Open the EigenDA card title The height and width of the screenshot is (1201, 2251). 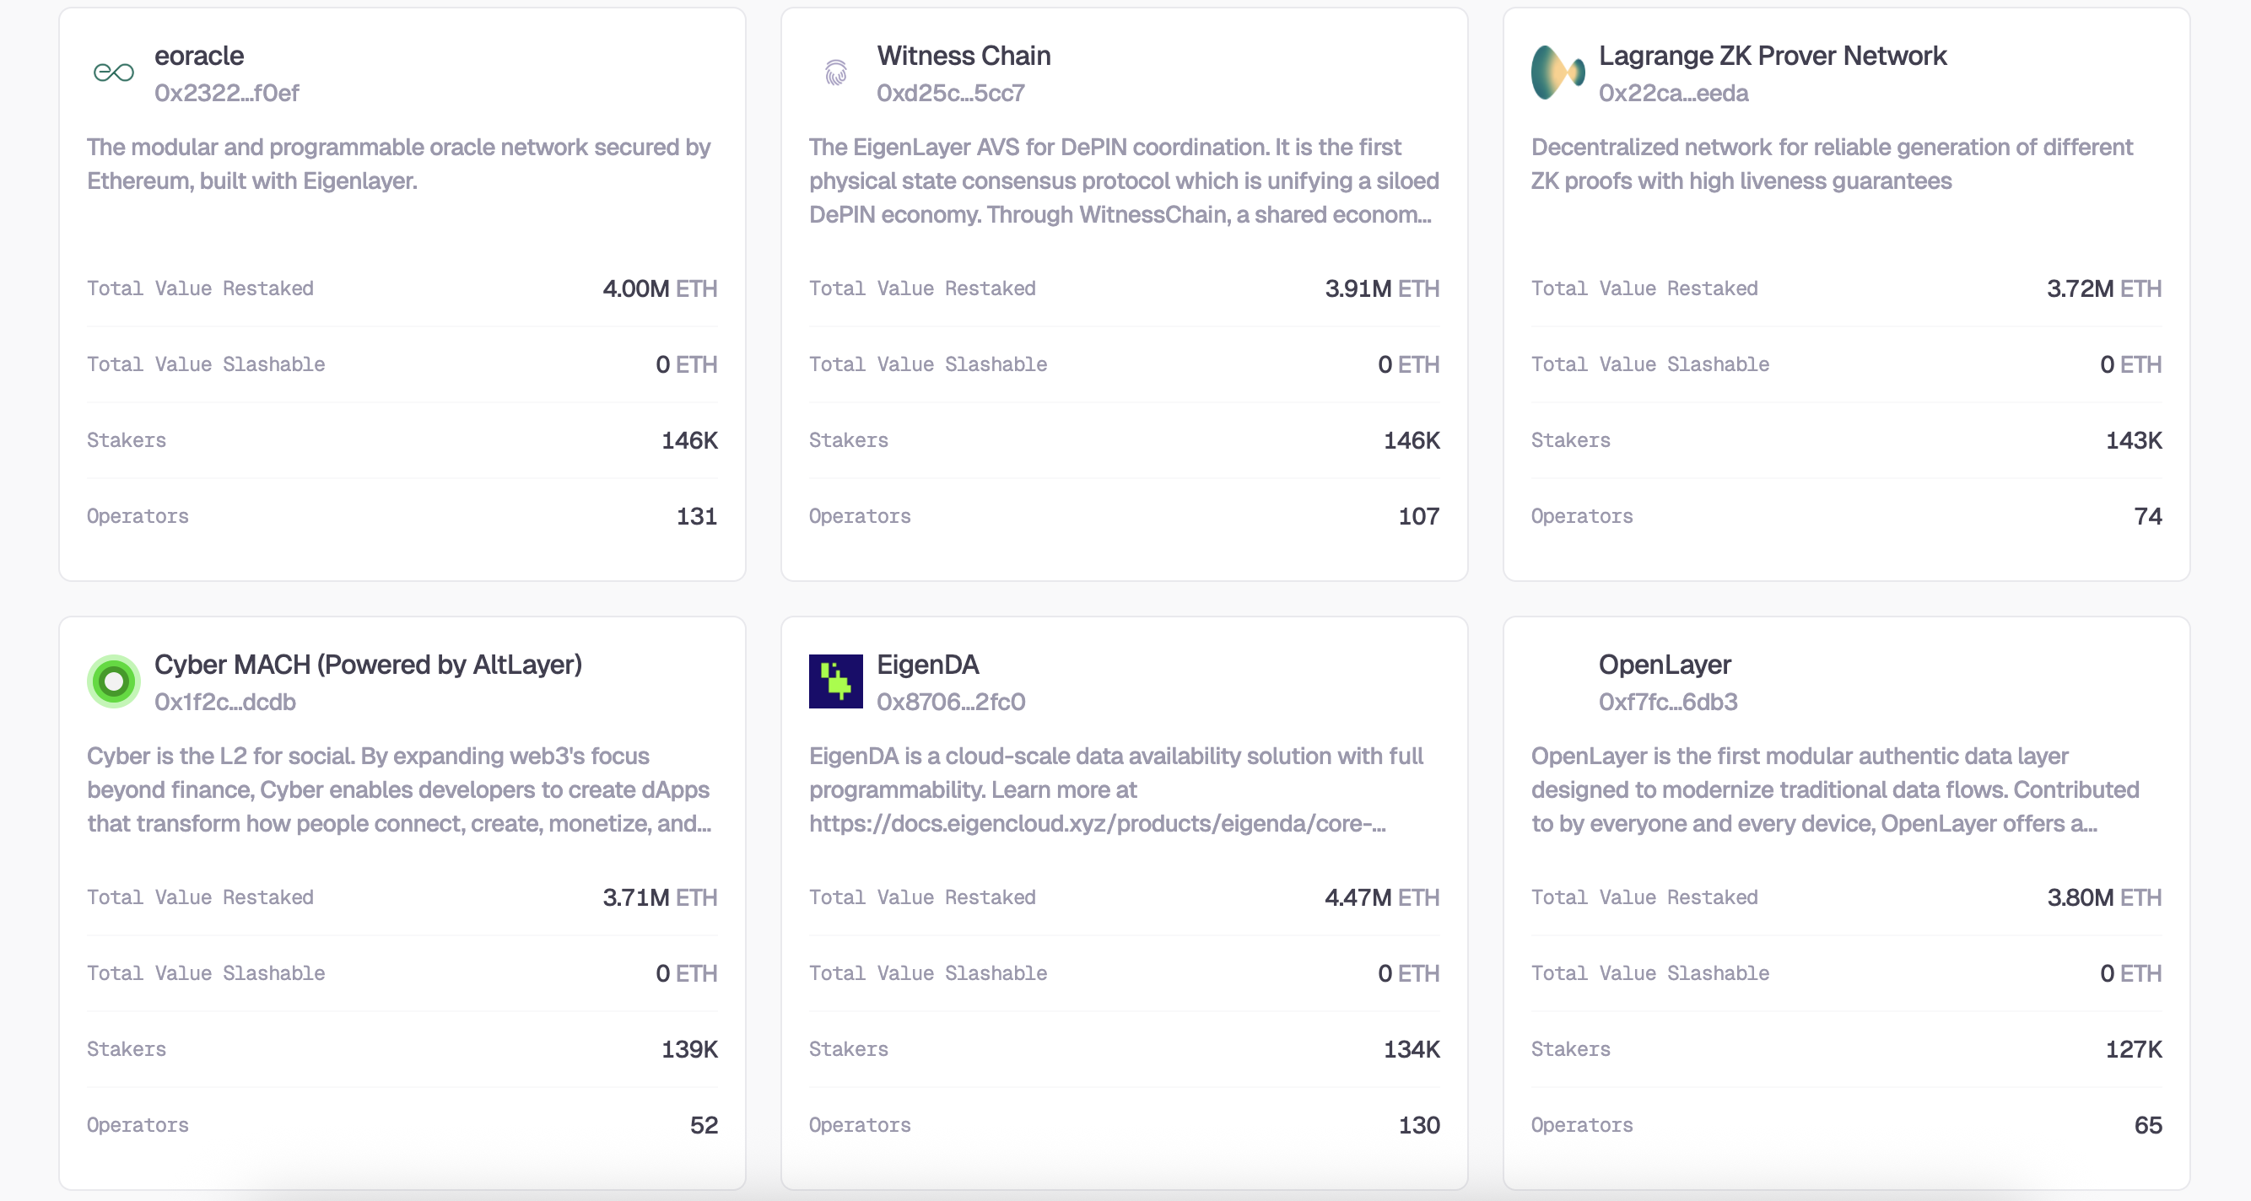point(928,665)
